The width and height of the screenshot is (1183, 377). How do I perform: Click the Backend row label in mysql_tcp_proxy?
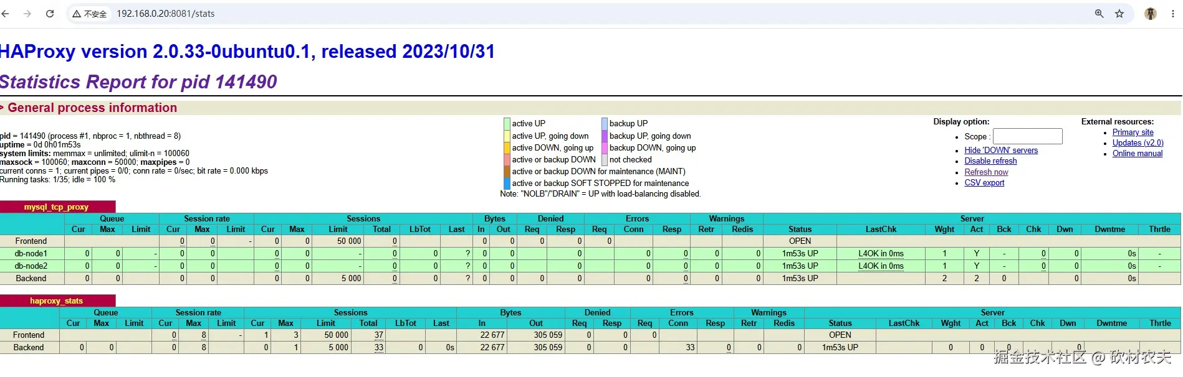click(x=31, y=279)
